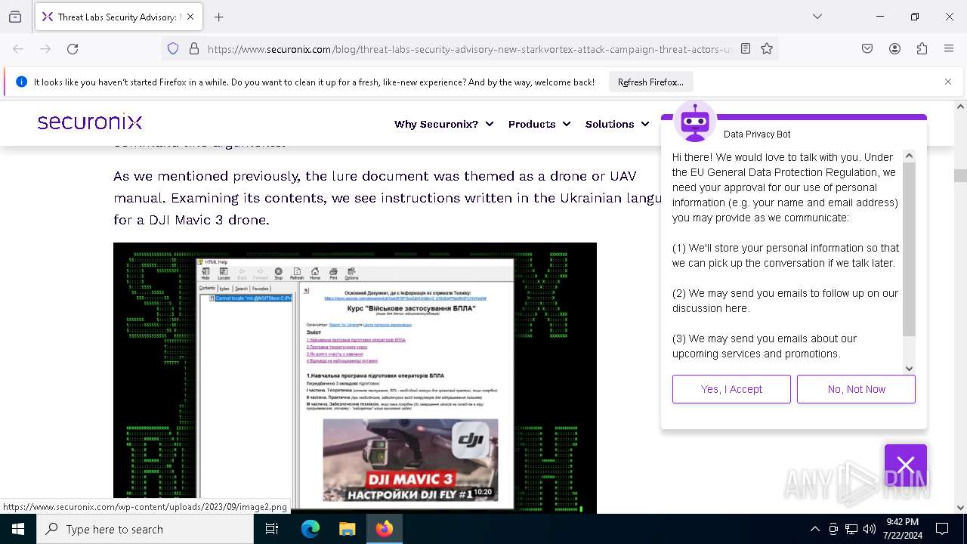The image size is (967, 544).
Task: List all tabs dropdown arrow
Action: pyautogui.click(x=817, y=17)
